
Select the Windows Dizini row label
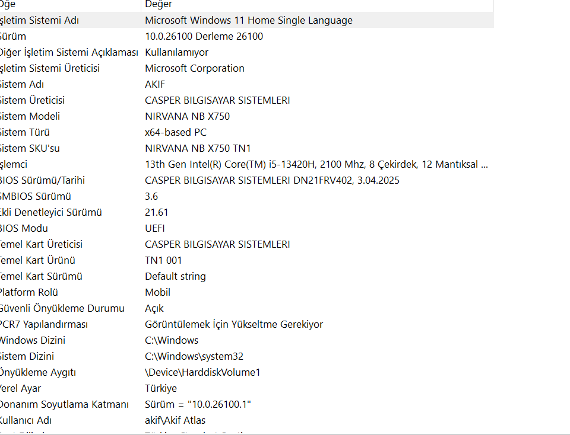click(x=33, y=340)
